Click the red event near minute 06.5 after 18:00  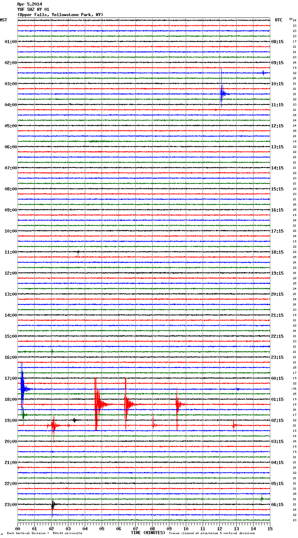pyautogui.click(x=129, y=404)
